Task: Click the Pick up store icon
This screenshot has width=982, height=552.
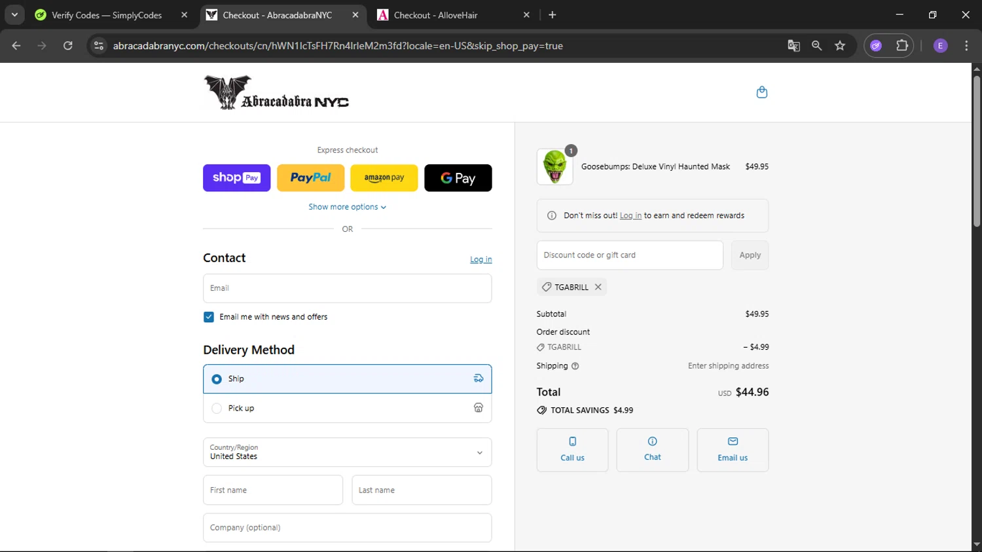Action: (479, 408)
